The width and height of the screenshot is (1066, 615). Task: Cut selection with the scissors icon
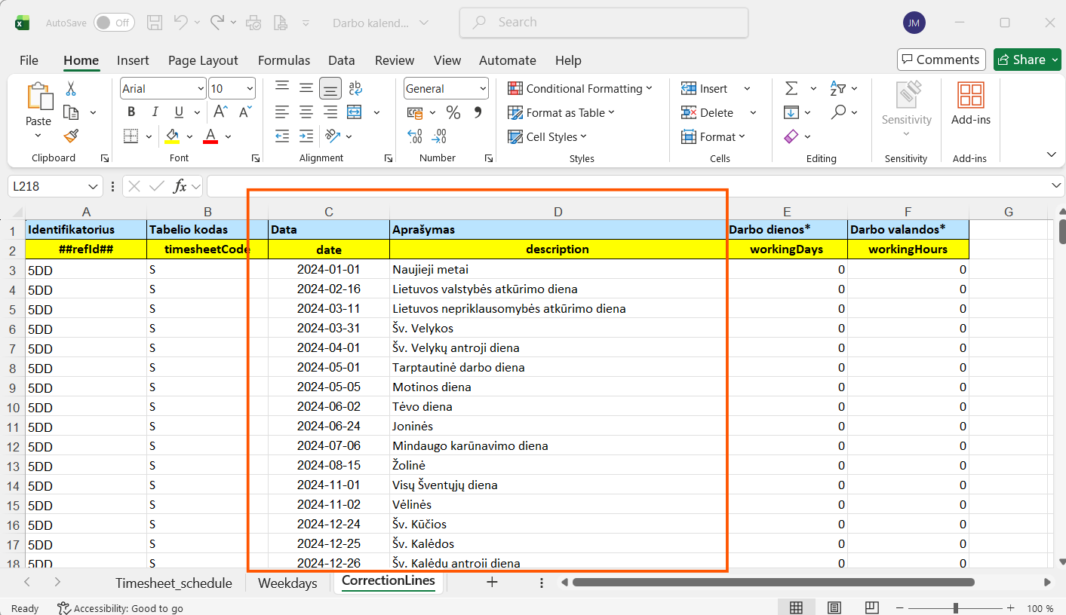(x=71, y=89)
